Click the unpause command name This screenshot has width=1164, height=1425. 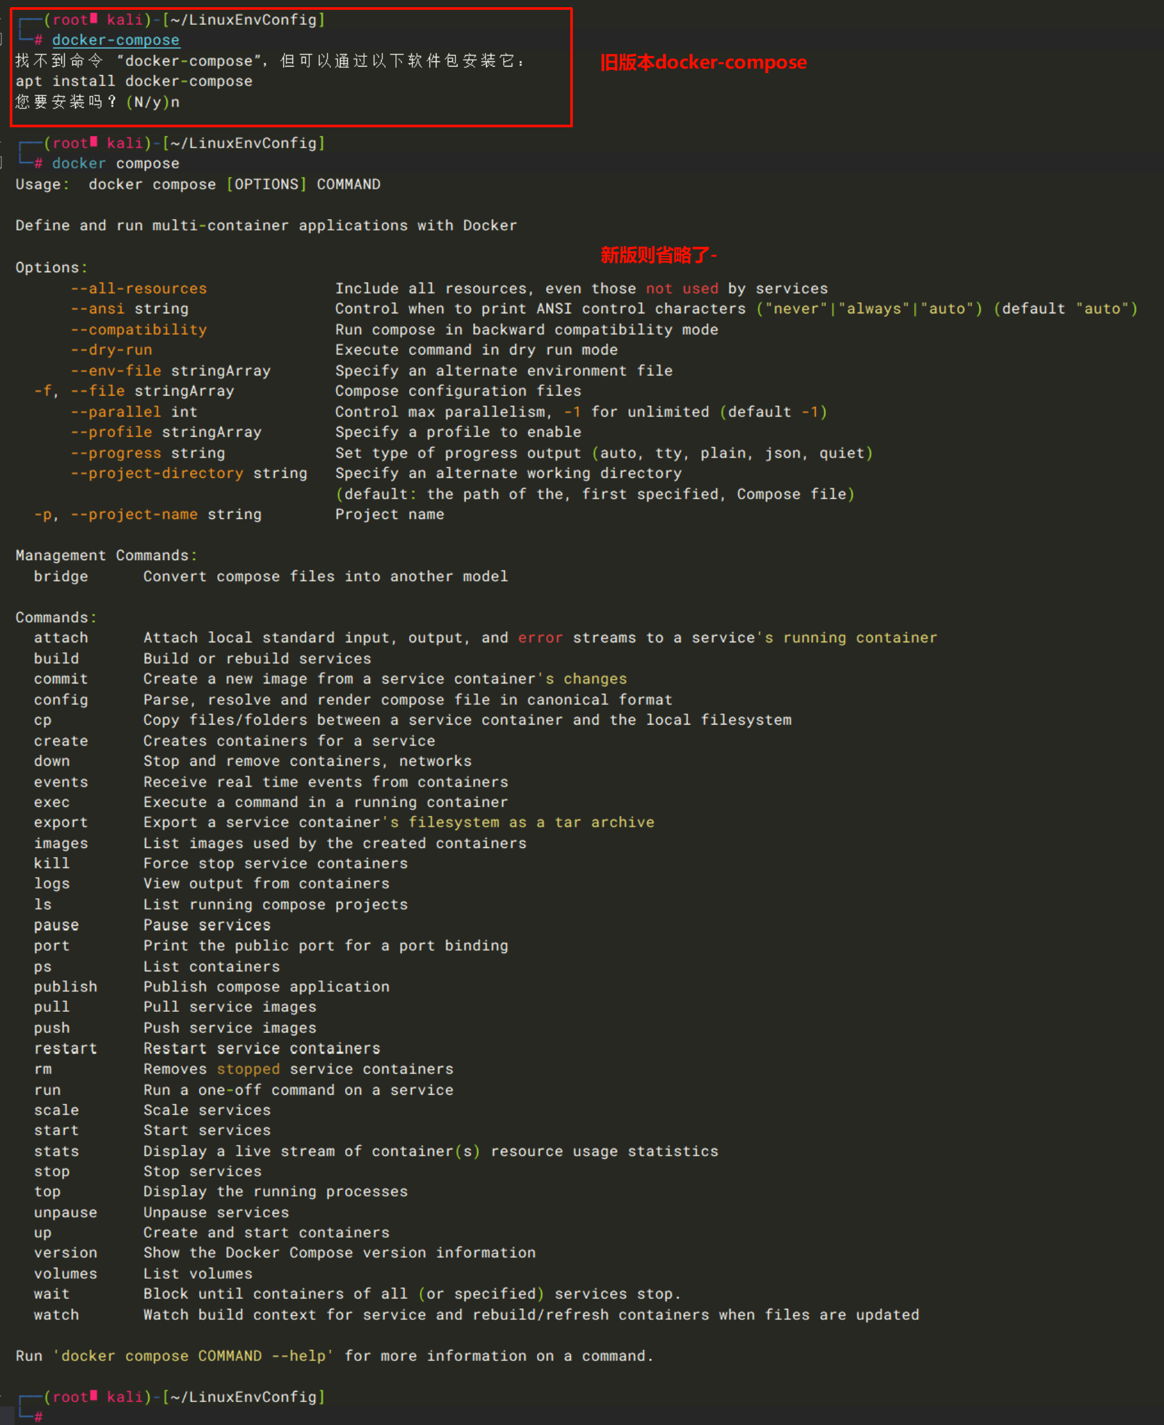tap(65, 1212)
